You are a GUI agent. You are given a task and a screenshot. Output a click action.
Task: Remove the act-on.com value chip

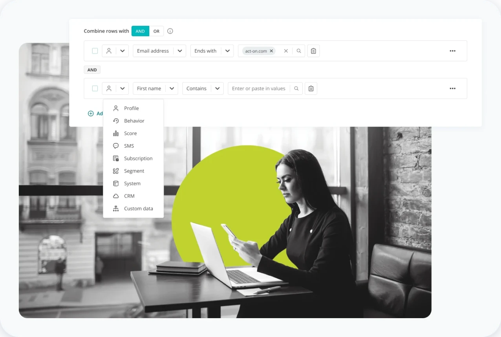pyautogui.click(x=271, y=51)
